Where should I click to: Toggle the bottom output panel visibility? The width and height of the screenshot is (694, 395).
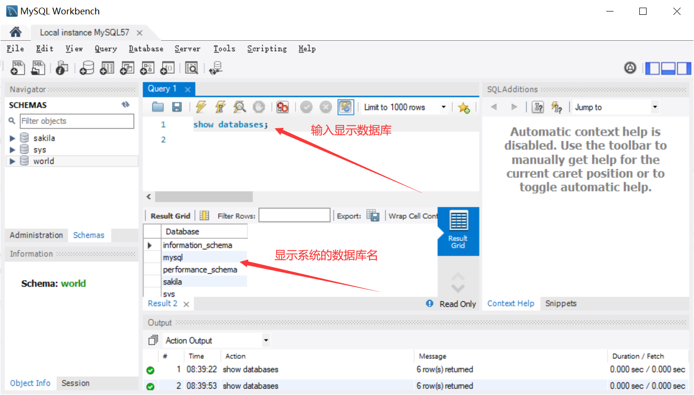[668, 68]
